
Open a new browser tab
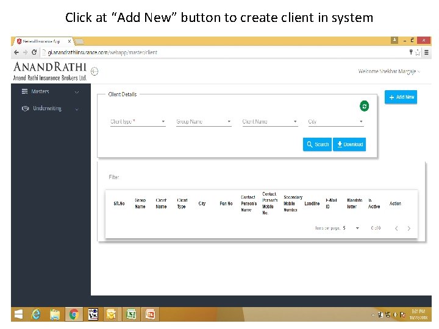[x=80, y=41]
